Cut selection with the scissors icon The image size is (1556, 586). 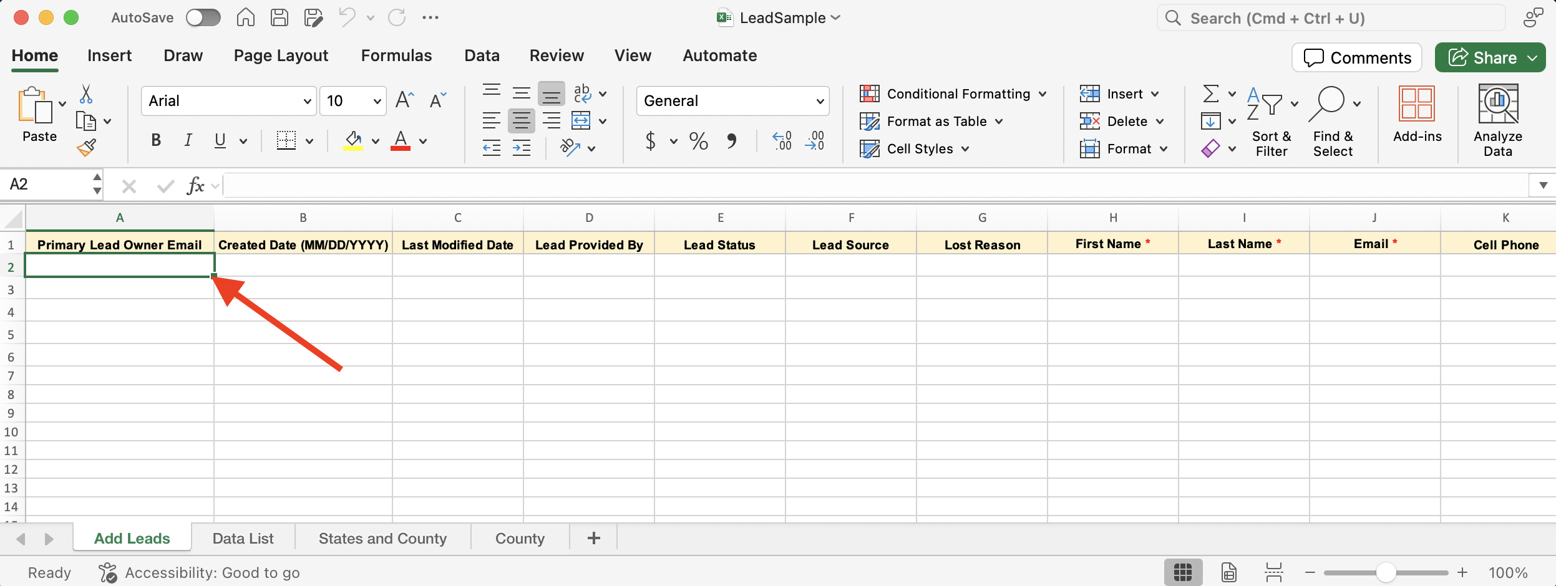click(x=86, y=94)
